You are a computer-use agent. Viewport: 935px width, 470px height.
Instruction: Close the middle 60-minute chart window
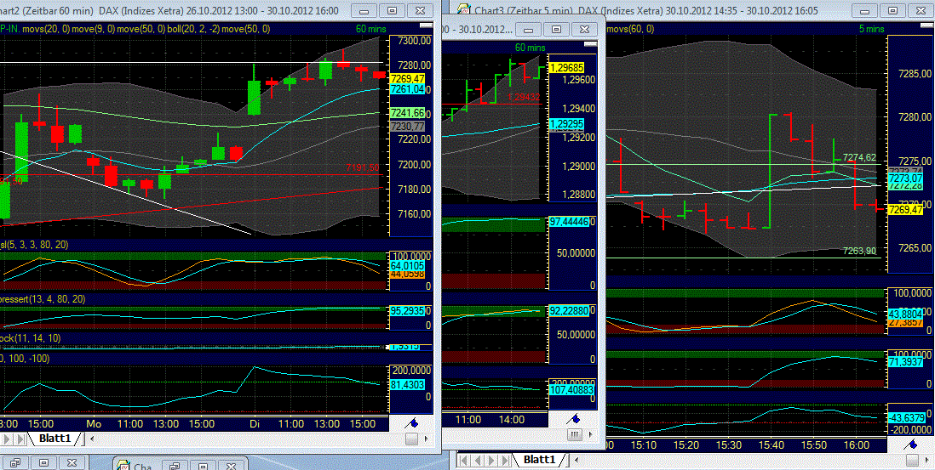pos(585,29)
